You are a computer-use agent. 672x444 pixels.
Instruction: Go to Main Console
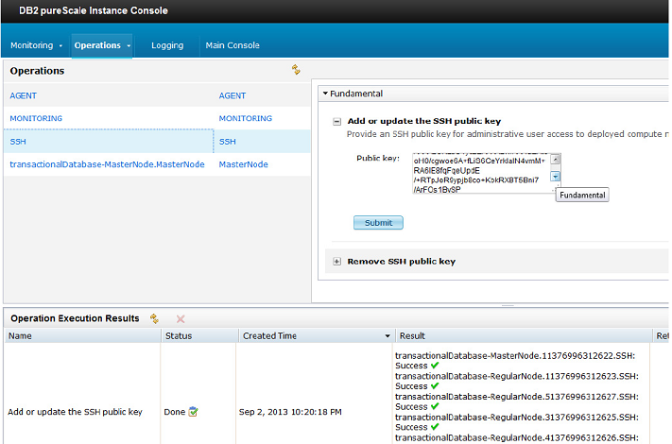[x=232, y=45]
